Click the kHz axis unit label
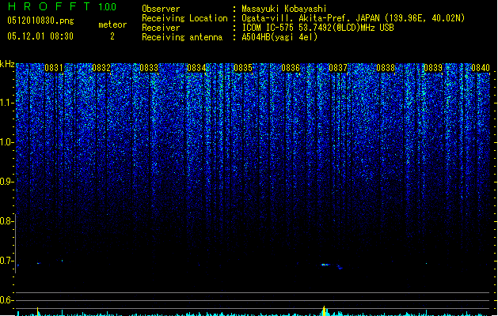The height and width of the screenshot is (316, 498). point(7,64)
